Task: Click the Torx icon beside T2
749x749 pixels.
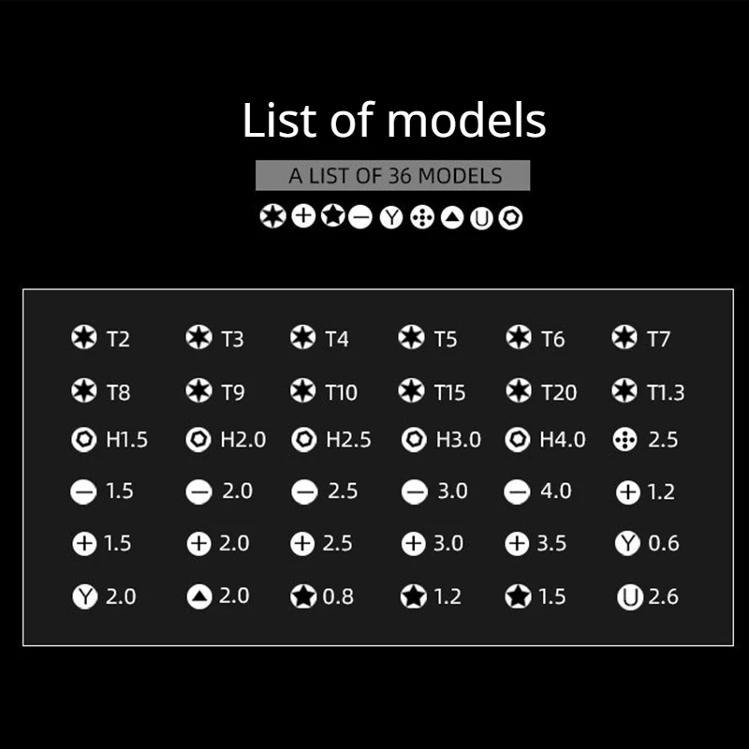Action: coord(84,338)
